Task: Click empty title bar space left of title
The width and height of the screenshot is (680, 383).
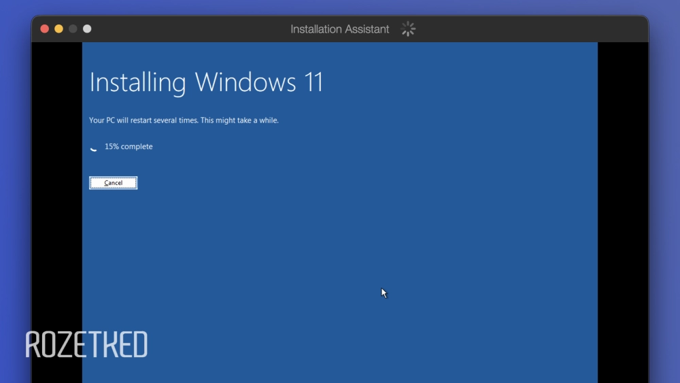Action: 190,29
